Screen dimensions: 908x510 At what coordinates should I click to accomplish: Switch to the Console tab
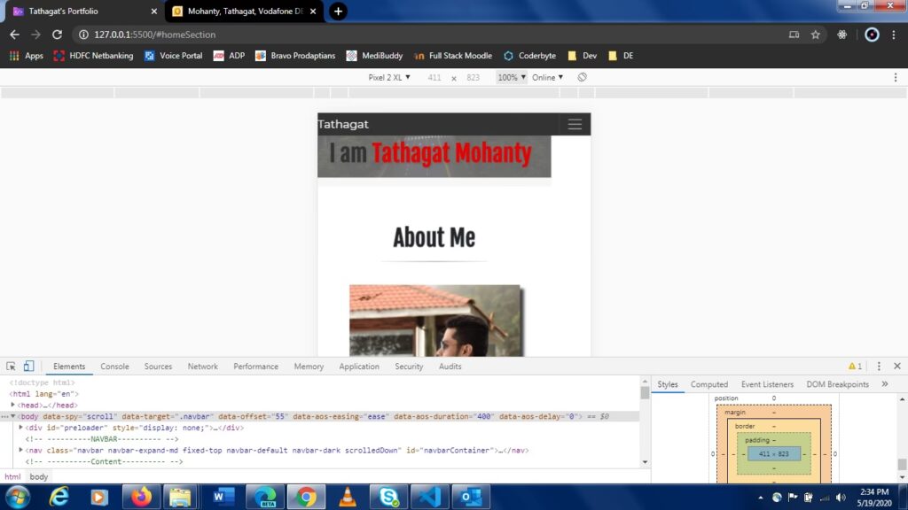(114, 367)
